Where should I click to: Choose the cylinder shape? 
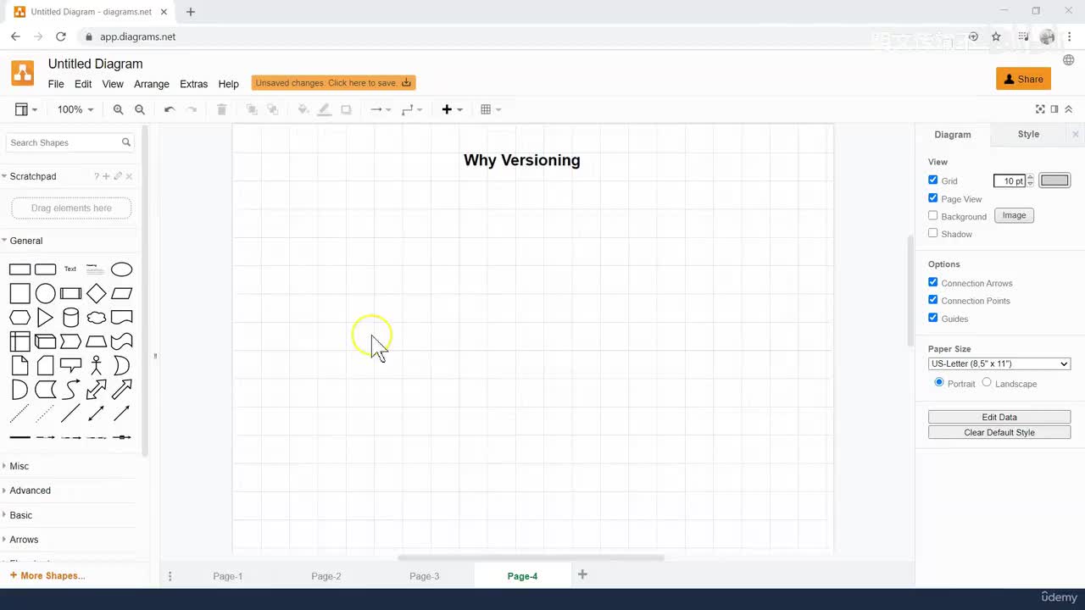(x=71, y=318)
